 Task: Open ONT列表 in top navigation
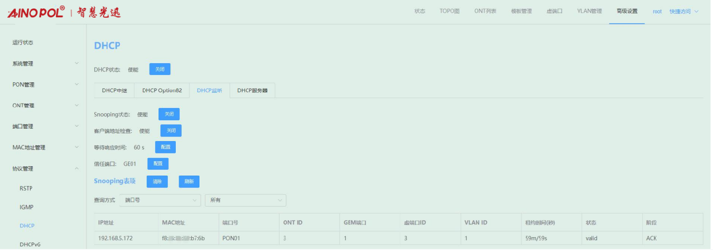click(x=485, y=11)
